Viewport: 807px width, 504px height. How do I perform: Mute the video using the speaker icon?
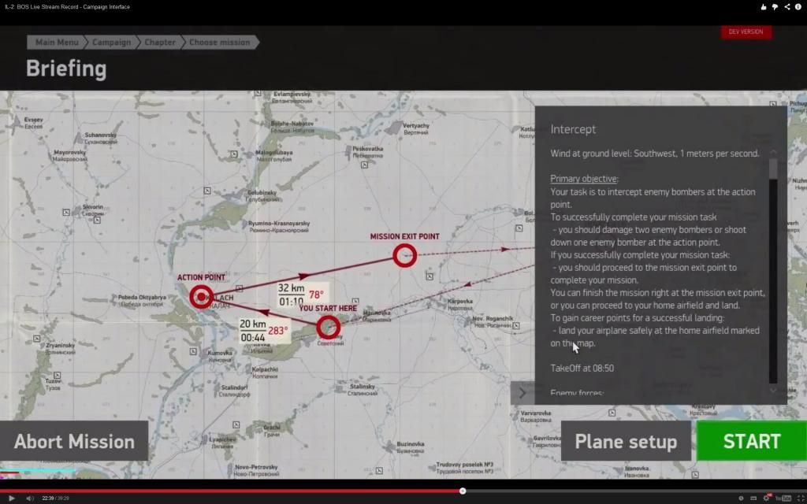[x=30, y=498]
